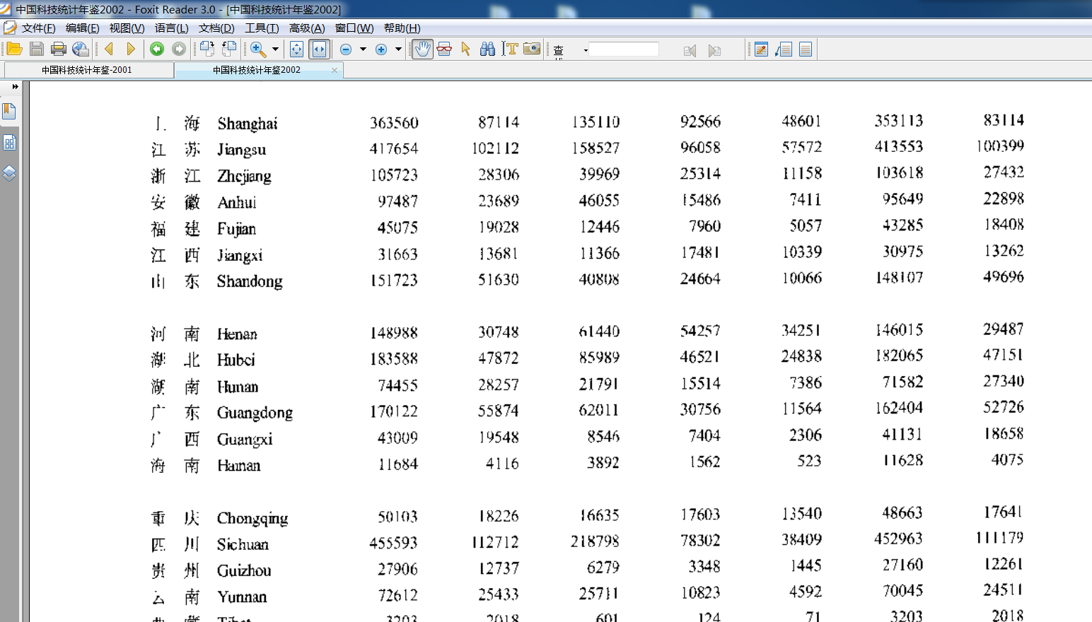Click the Hainan row label

pyautogui.click(x=238, y=466)
